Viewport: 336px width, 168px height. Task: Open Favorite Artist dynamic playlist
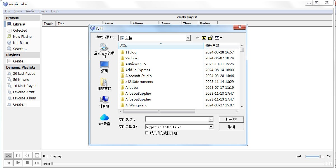tap(23, 92)
